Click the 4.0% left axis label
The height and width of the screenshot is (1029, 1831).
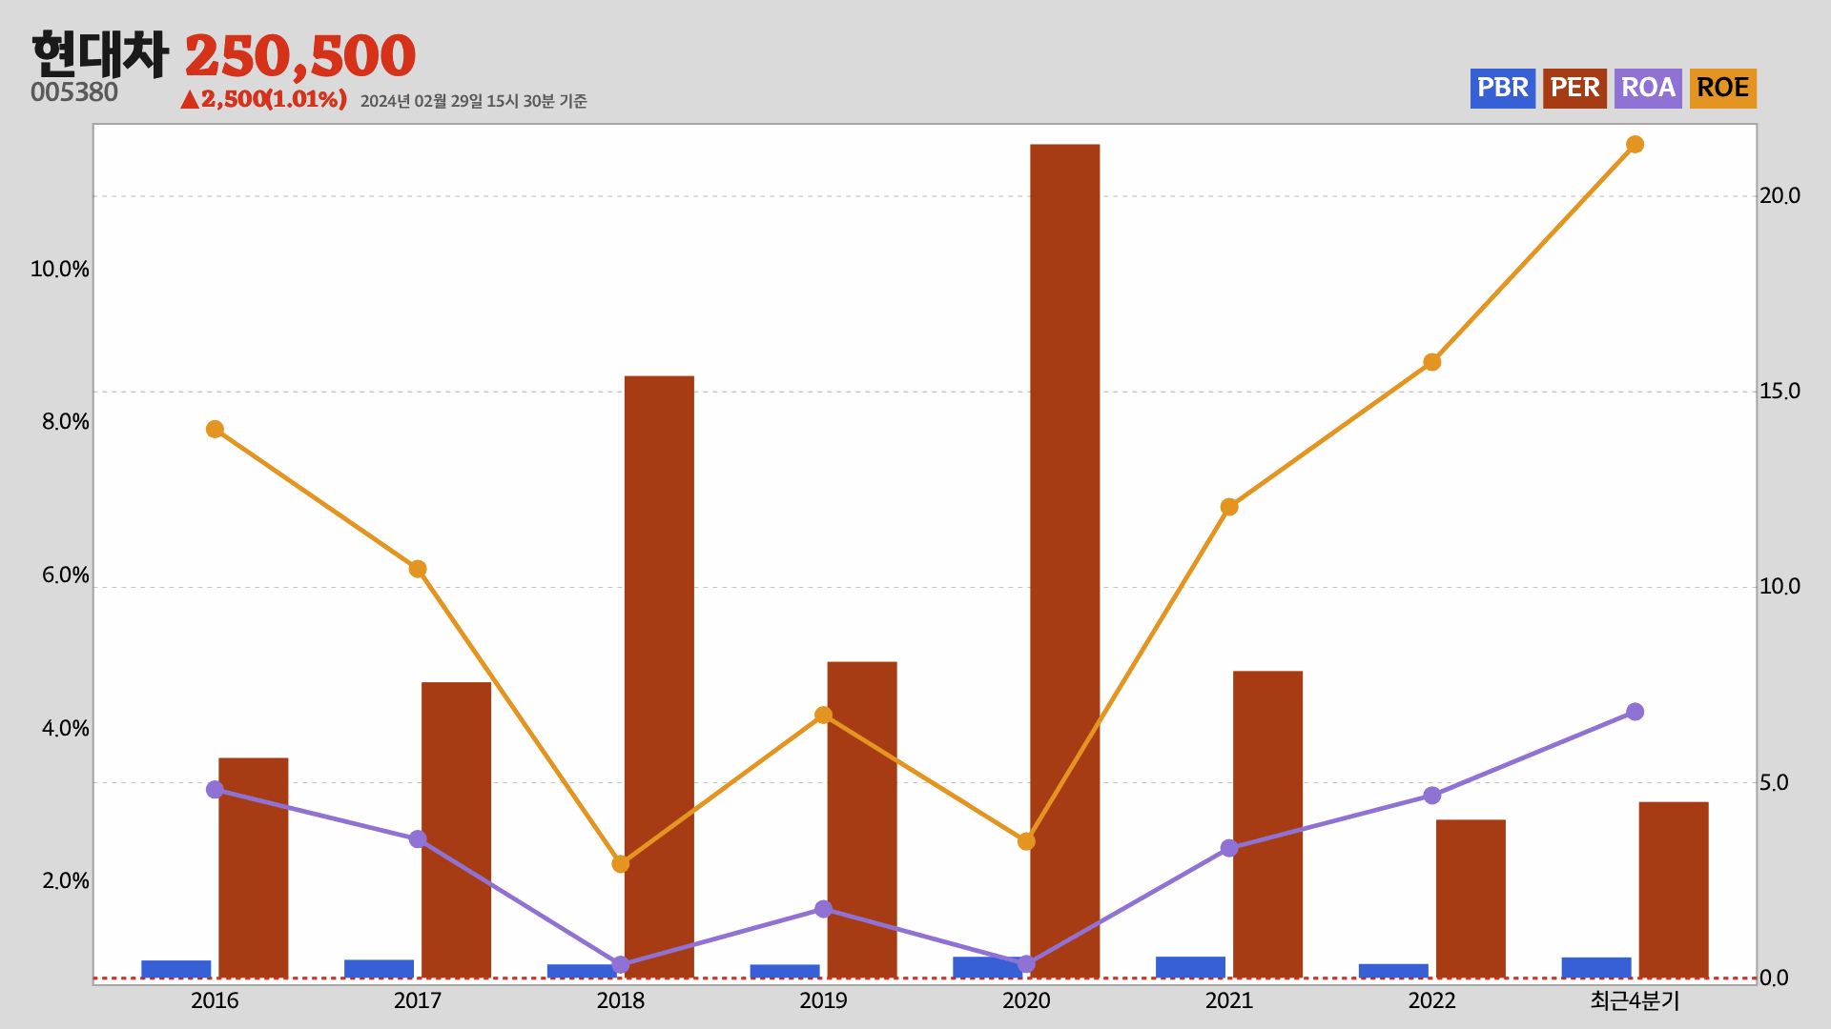pyautogui.click(x=65, y=729)
